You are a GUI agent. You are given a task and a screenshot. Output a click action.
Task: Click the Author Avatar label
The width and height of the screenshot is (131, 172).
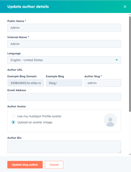(x=17, y=106)
